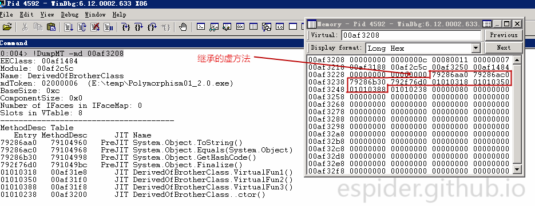Open the Window menu
The width and height of the screenshot is (535, 206).
95,15
